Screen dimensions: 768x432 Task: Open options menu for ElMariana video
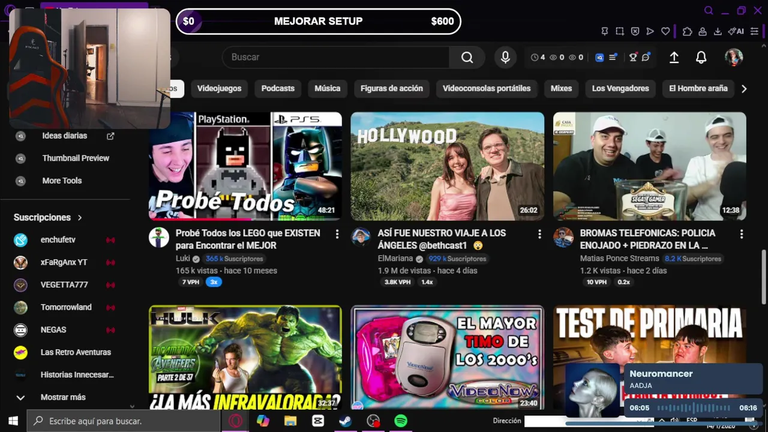pos(539,234)
